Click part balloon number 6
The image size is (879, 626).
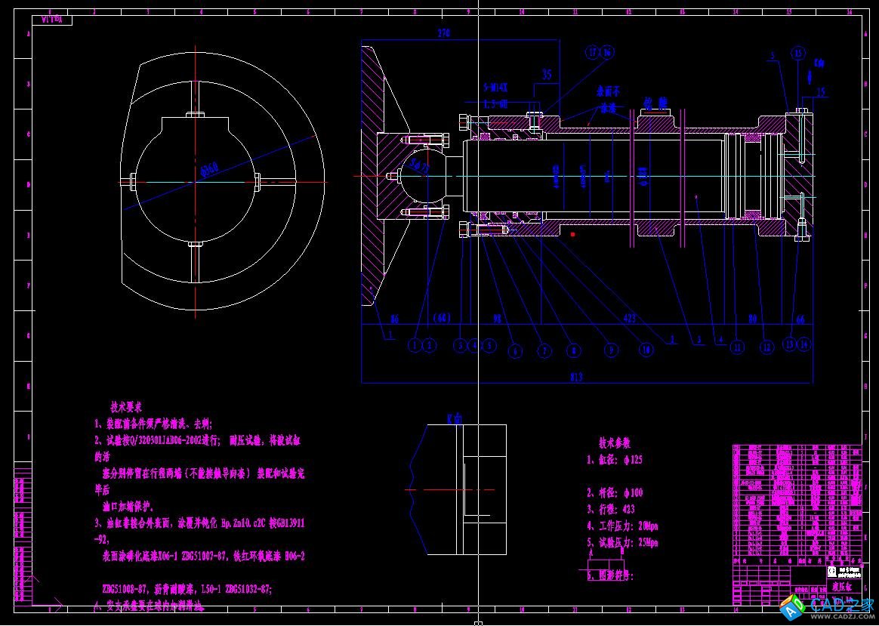coord(516,351)
